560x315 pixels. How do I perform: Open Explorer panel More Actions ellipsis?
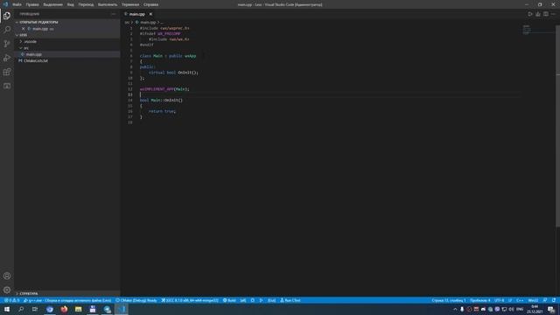pos(114,14)
